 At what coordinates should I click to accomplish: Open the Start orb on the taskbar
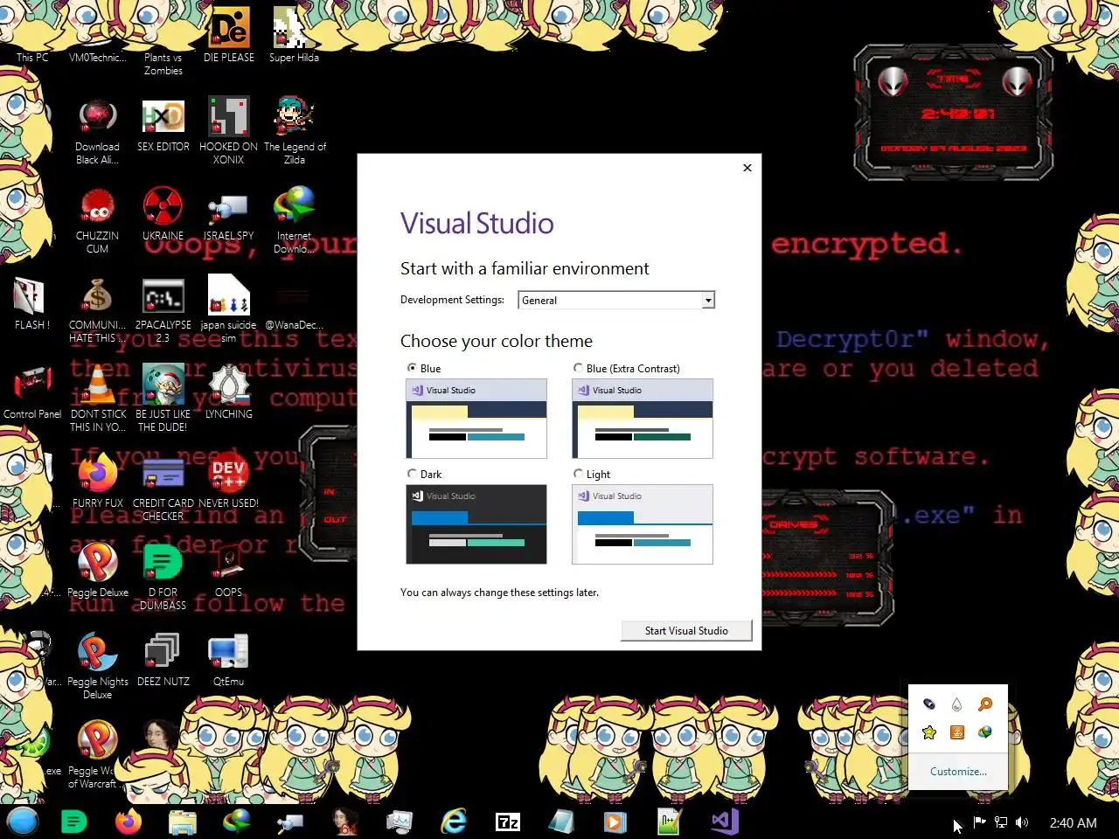coord(23,822)
